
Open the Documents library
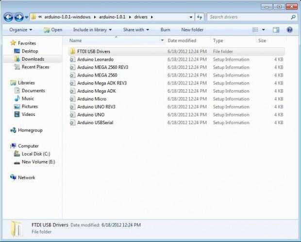click(x=33, y=91)
